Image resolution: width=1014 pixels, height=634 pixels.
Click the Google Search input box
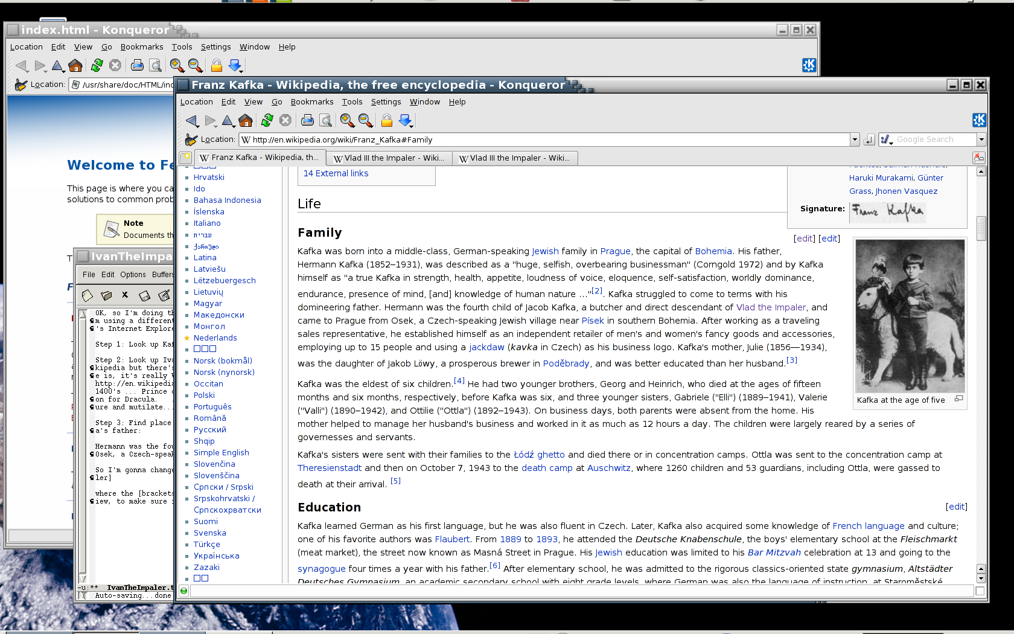coord(934,140)
